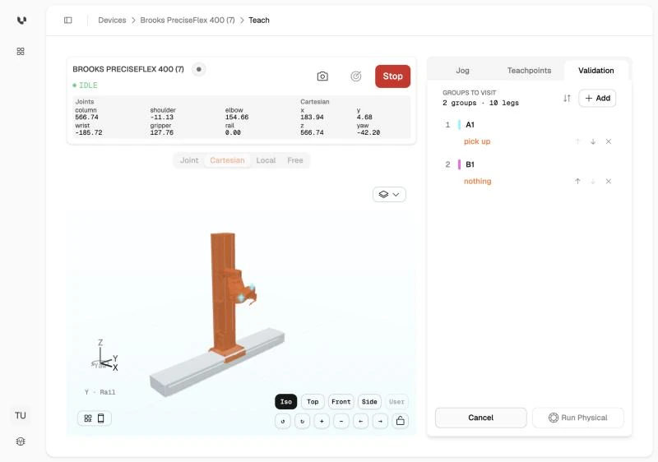Pan view right with arrow button
This screenshot has width=658, height=462.
tap(380, 421)
